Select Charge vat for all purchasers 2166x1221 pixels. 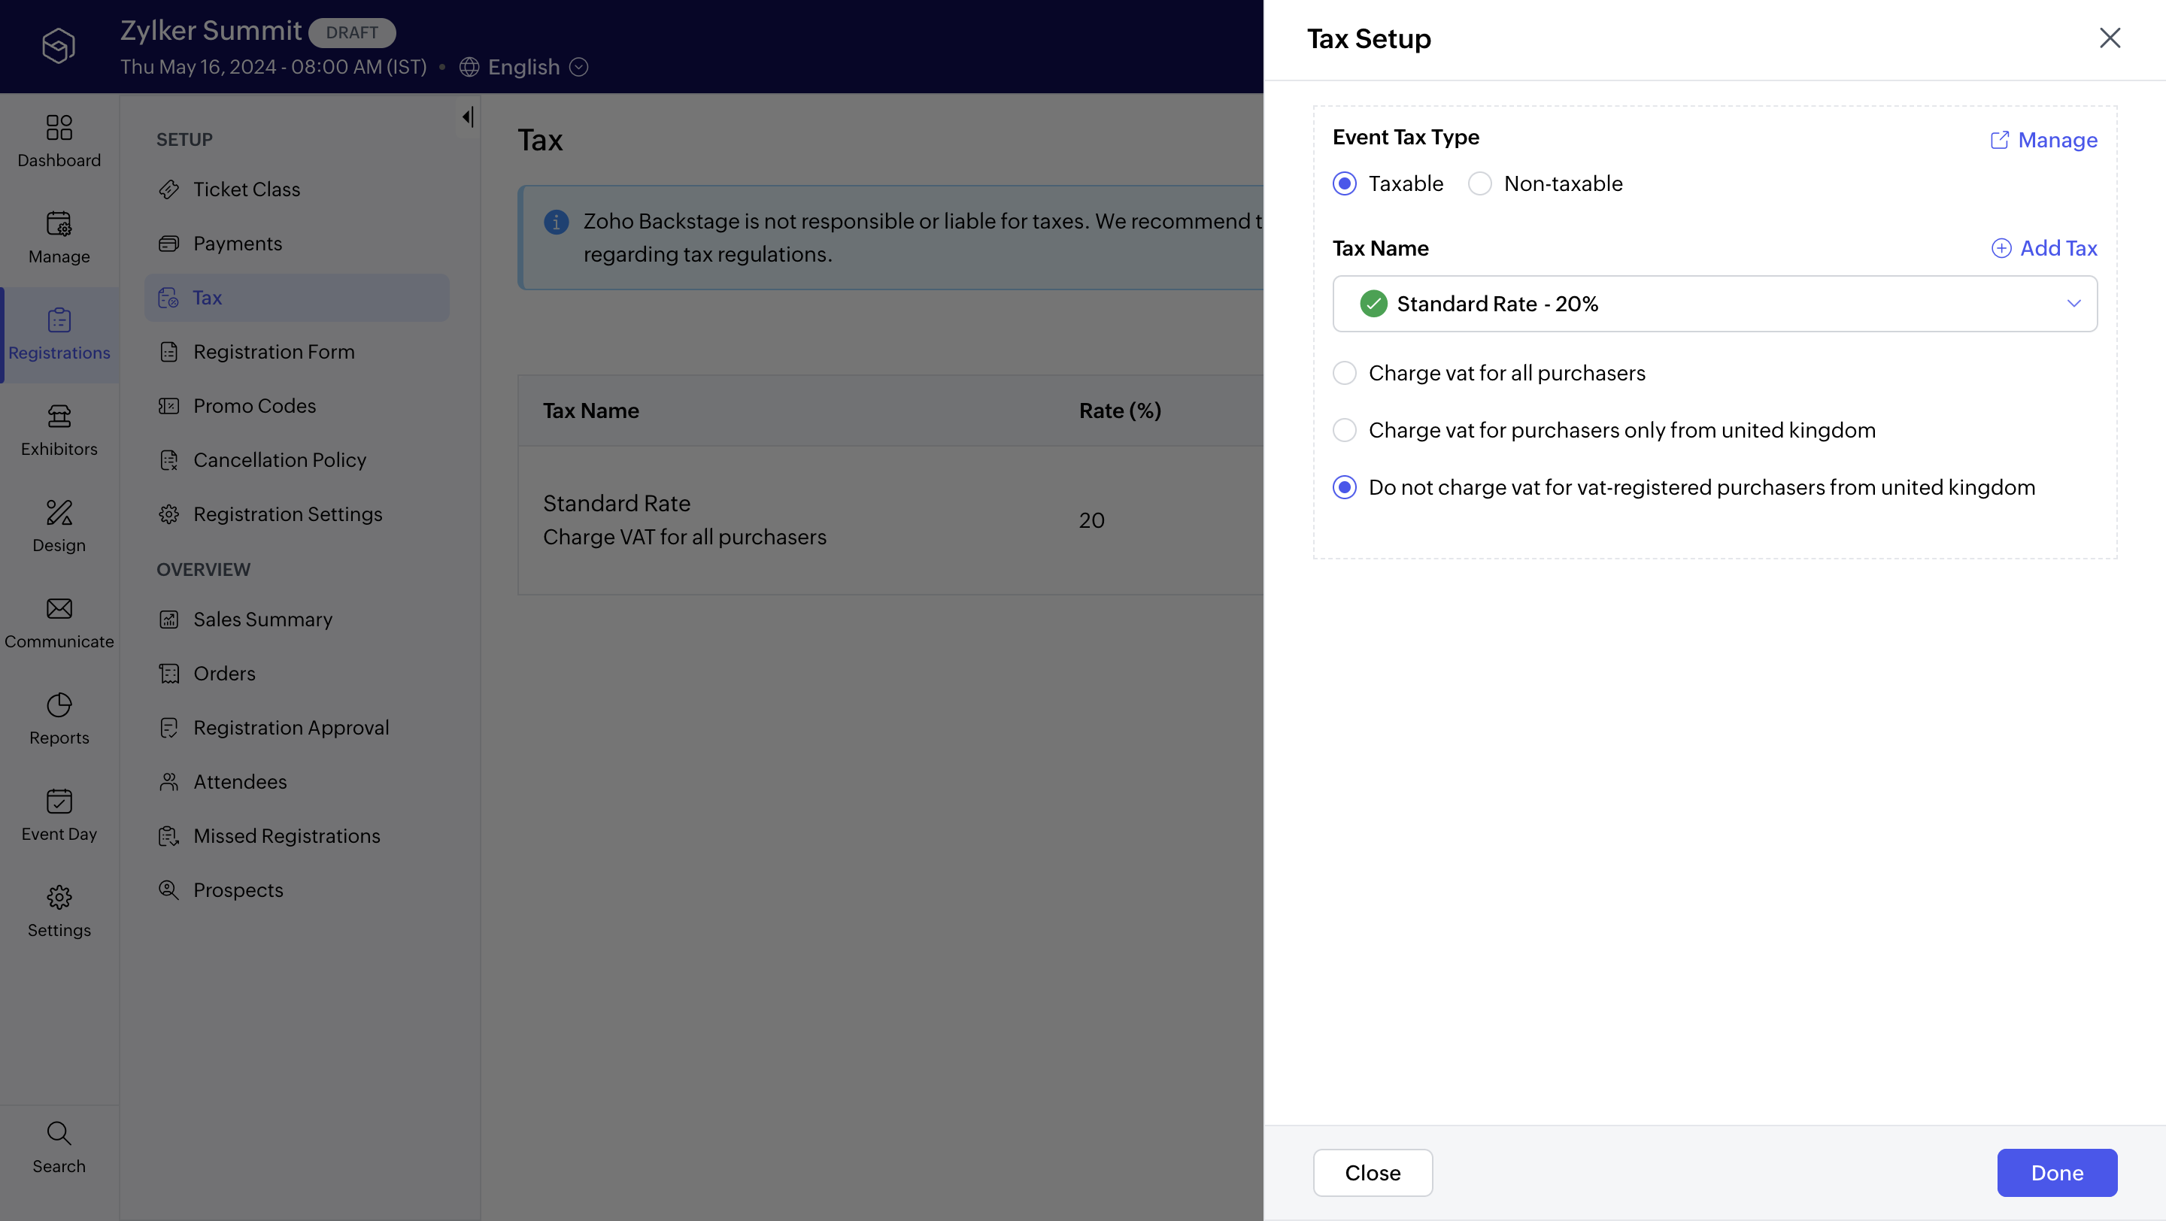point(1345,373)
